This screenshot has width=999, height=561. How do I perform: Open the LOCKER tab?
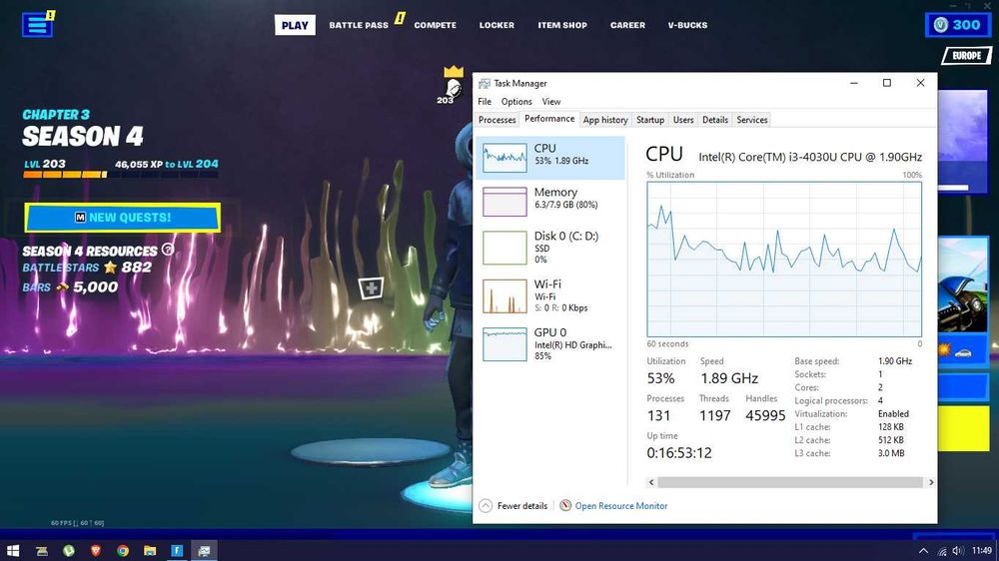[x=497, y=26]
